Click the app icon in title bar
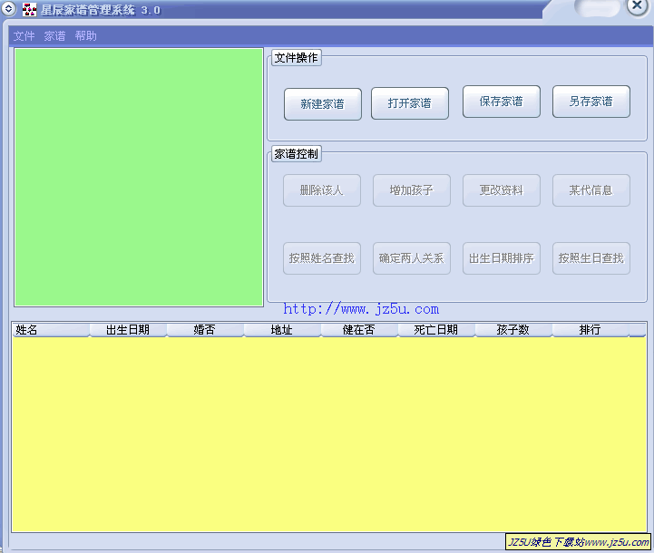654x553 pixels. (29, 10)
